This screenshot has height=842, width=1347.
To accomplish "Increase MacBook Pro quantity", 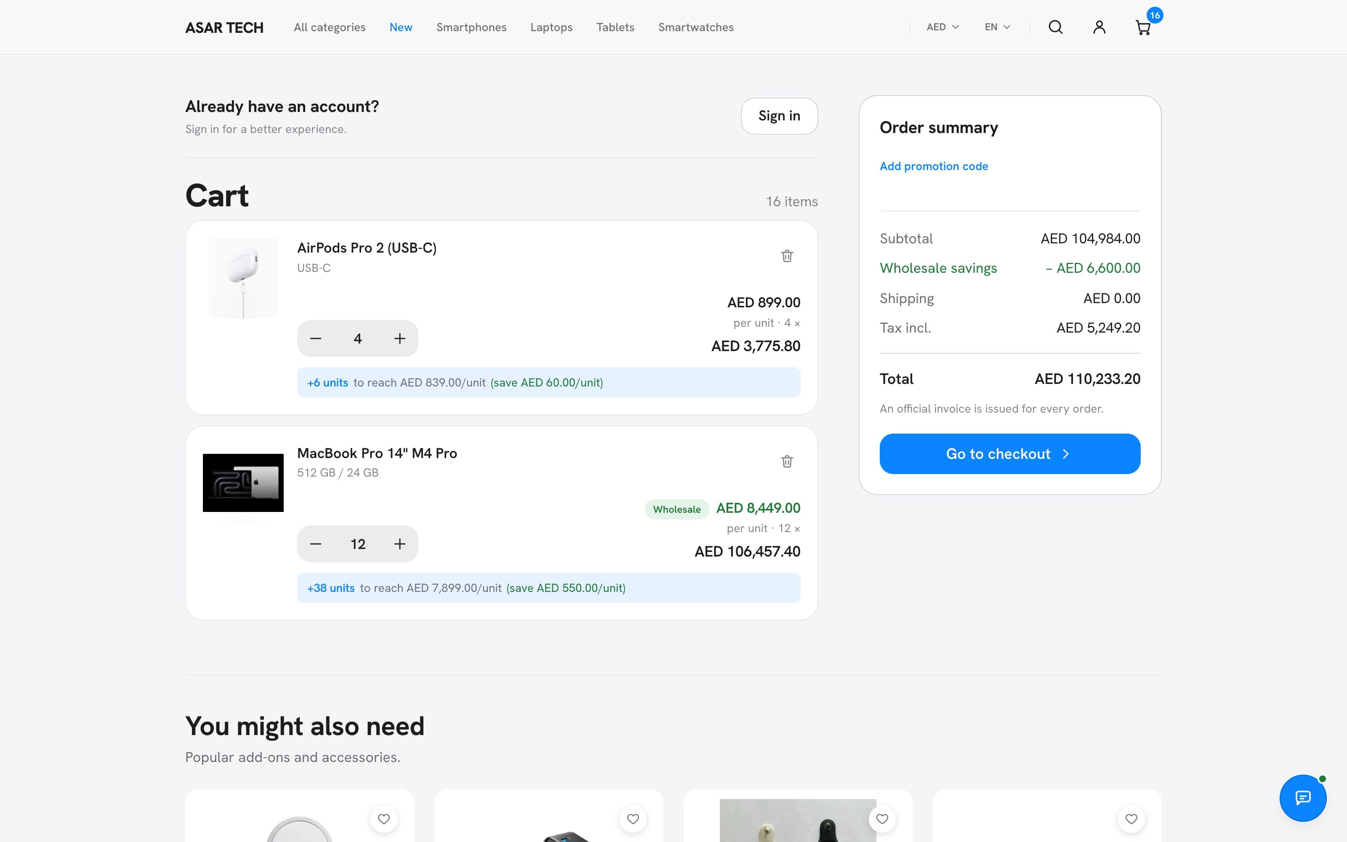I will [x=399, y=544].
